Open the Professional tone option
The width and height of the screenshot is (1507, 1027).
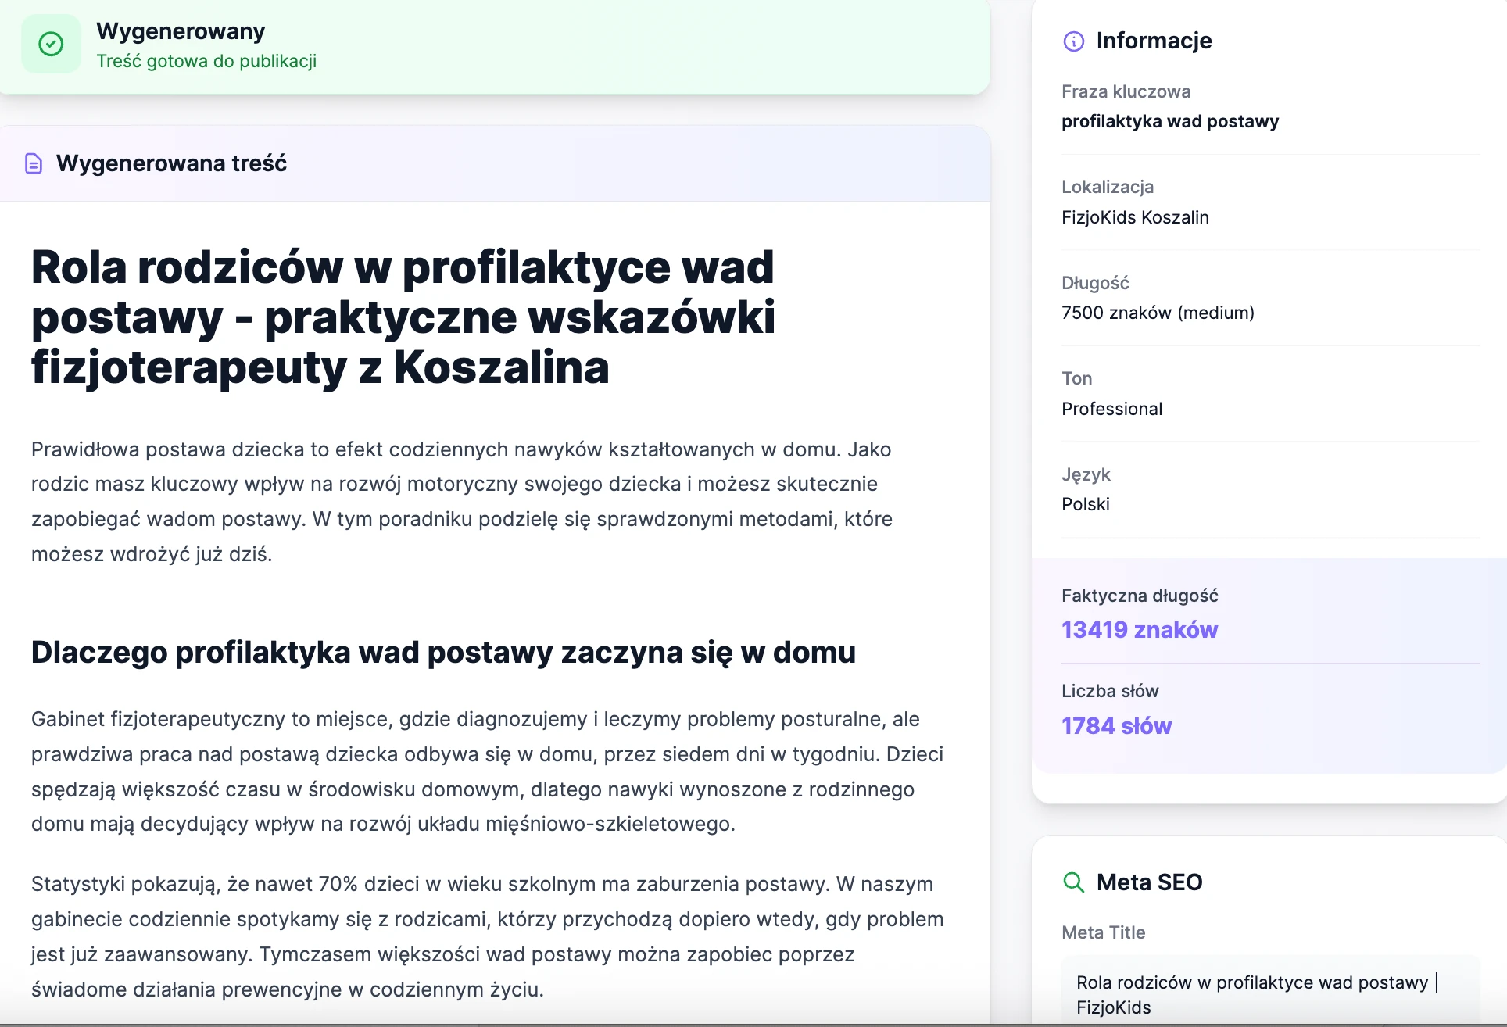point(1111,408)
